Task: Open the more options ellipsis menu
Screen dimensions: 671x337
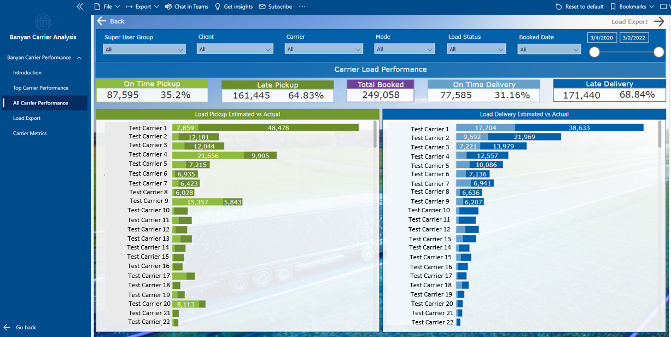Action: pyautogui.click(x=302, y=7)
